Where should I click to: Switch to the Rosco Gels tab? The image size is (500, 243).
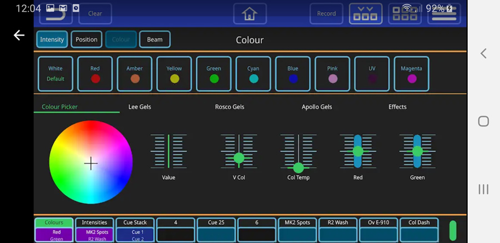(x=229, y=107)
